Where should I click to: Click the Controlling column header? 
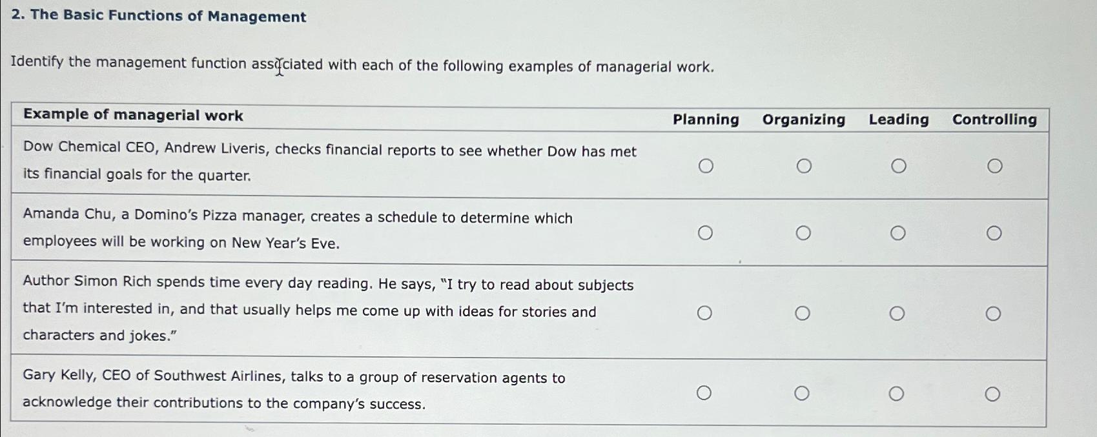click(x=994, y=119)
